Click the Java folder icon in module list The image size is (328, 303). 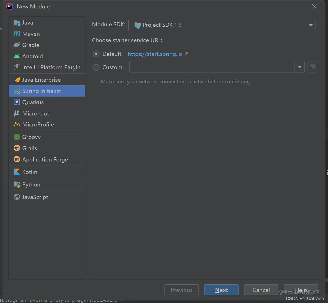coord(17,23)
